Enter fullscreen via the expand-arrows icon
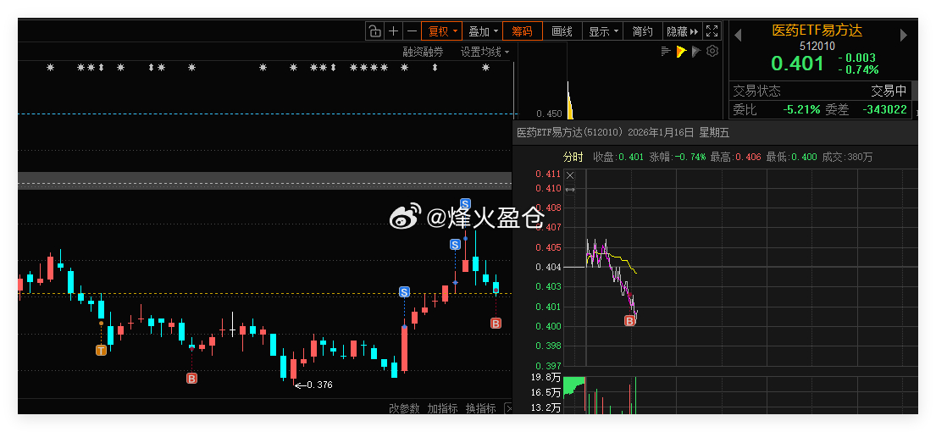This screenshot has height=432, width=936. click(x=712, y=31)
